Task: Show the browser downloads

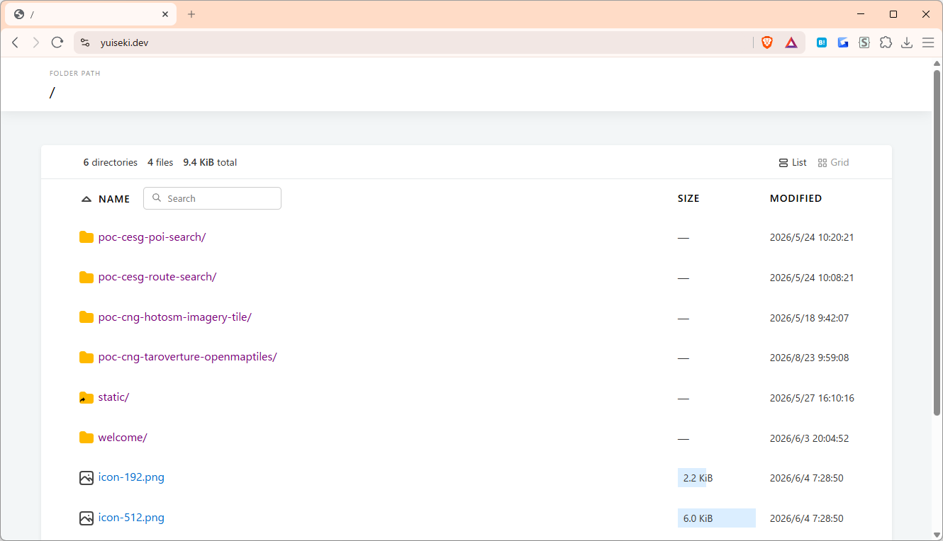Action: [907, 42]
